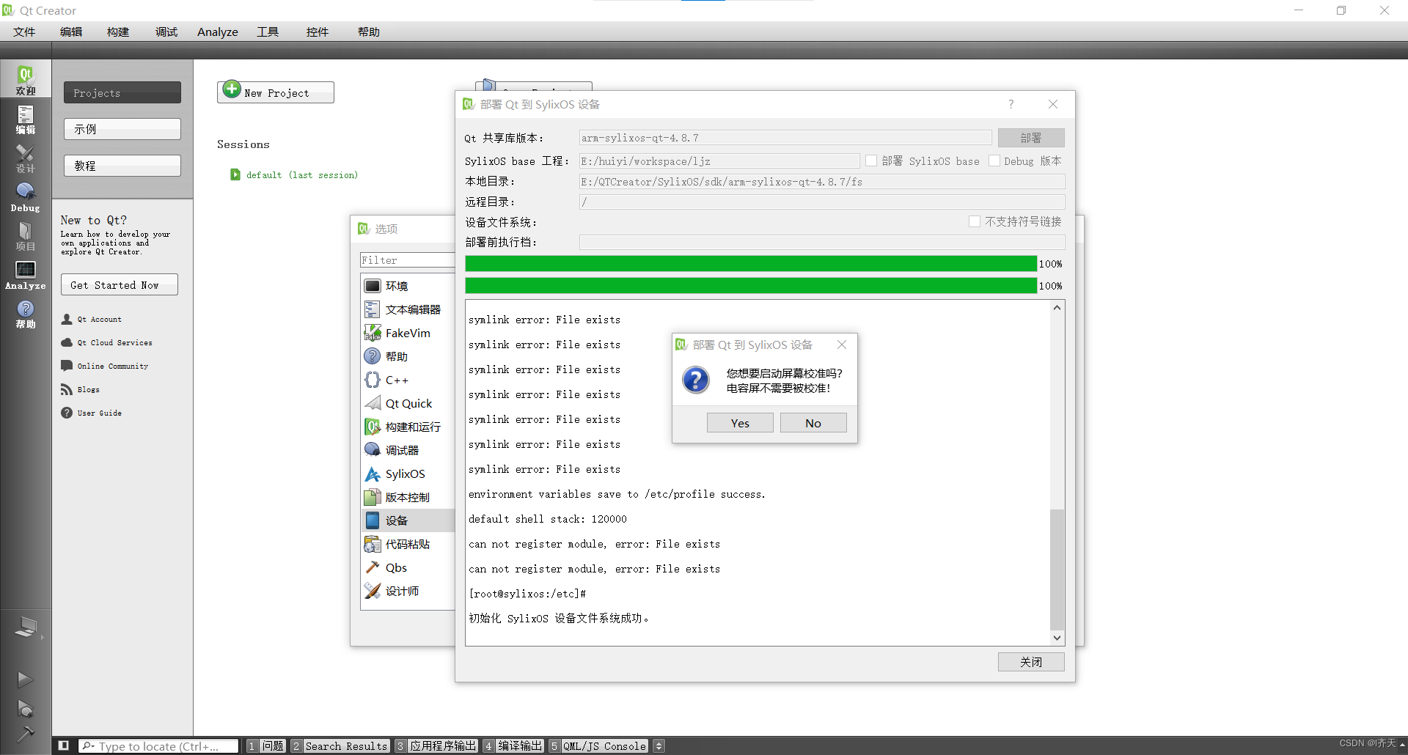Select 设计师 category in options
This screenshot has width=1408, height=755.
tap(408, 591)
